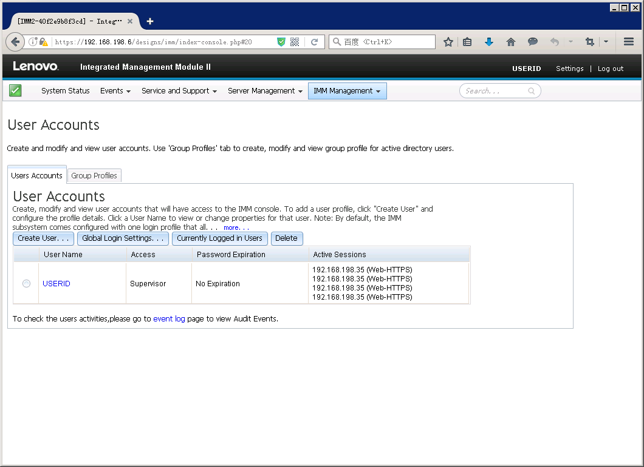Screen dimensions: 644x467
Task: Open the Server Management dropdown
Action: pyautogui.click(x=265, y=91)
